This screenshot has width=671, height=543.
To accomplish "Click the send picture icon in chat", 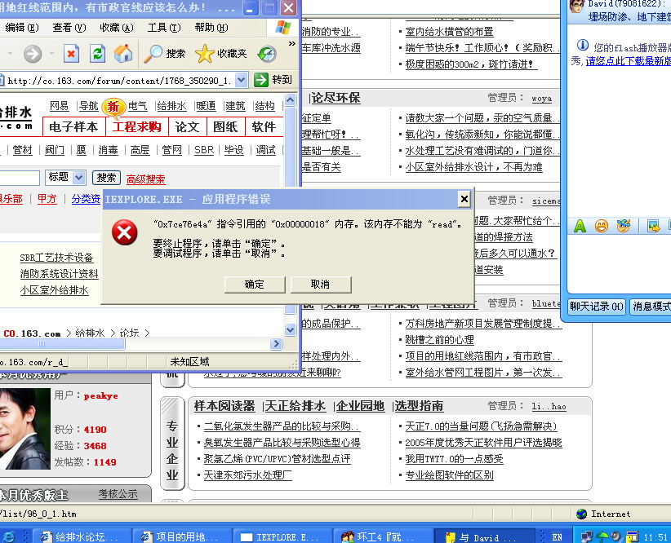I will (653, 226).
